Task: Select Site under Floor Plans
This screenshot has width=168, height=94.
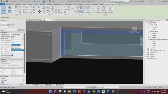Action: pos(154,30)
